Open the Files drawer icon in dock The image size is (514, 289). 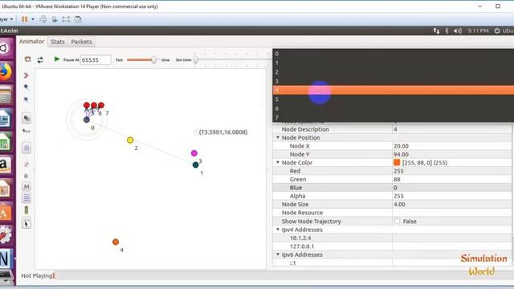[6, 95]
